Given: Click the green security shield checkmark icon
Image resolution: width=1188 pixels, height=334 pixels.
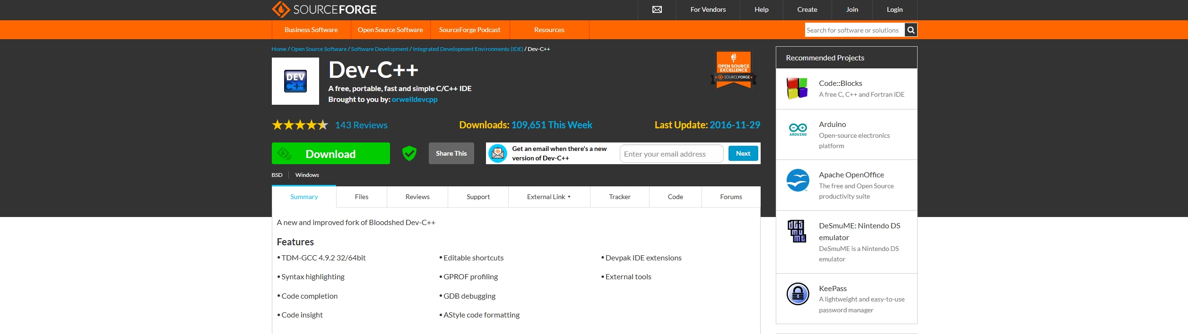Looking at the screenshot, I should [409, 153].
